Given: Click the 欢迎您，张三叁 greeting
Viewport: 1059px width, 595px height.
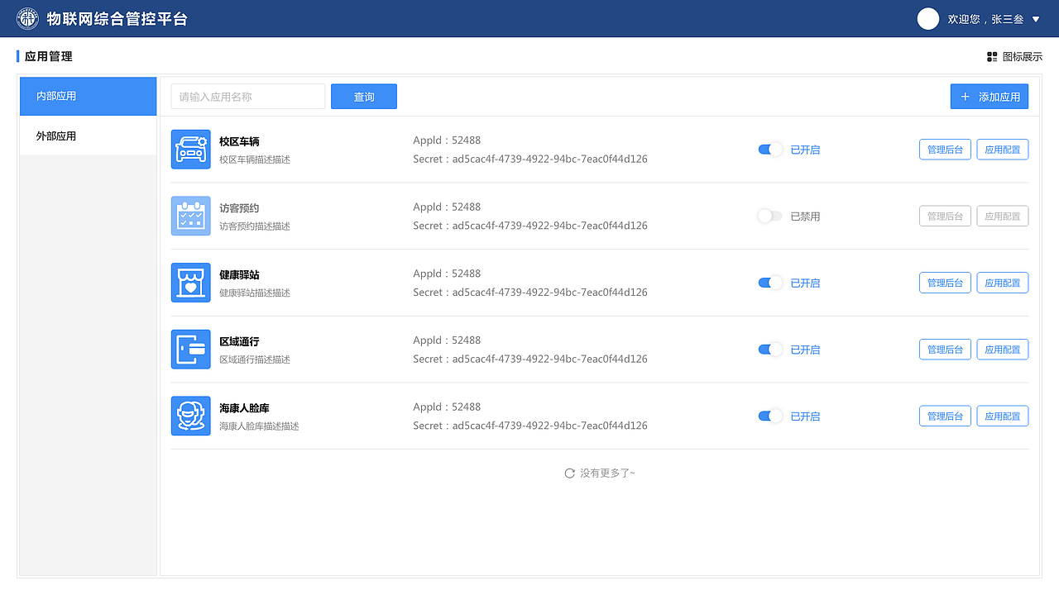Looking at the screenshot, I should tap(986, 19).
